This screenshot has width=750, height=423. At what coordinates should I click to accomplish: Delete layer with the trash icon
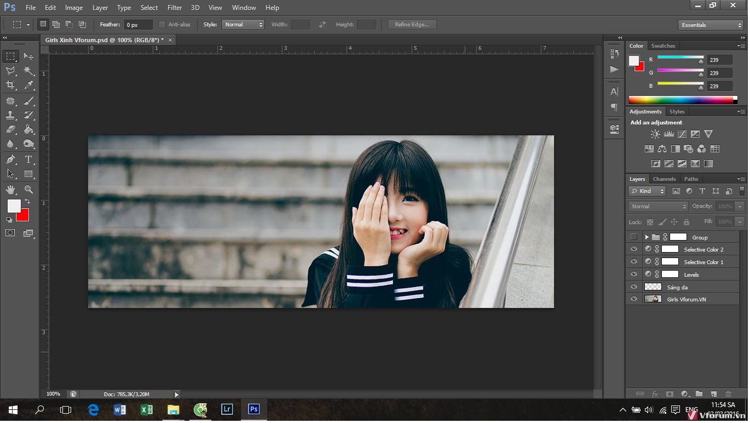[x=728, y=393]
